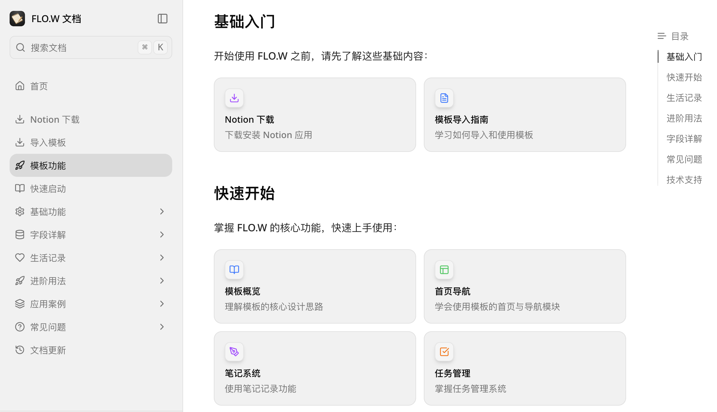This screenshot has width=717, height=412.
Task: Click the FLO.W 文档 logo icon
Action: (x=17, y=19)
